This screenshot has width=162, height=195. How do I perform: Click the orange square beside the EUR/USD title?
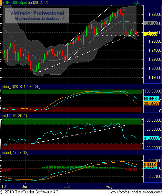click(x=1, y=3)
